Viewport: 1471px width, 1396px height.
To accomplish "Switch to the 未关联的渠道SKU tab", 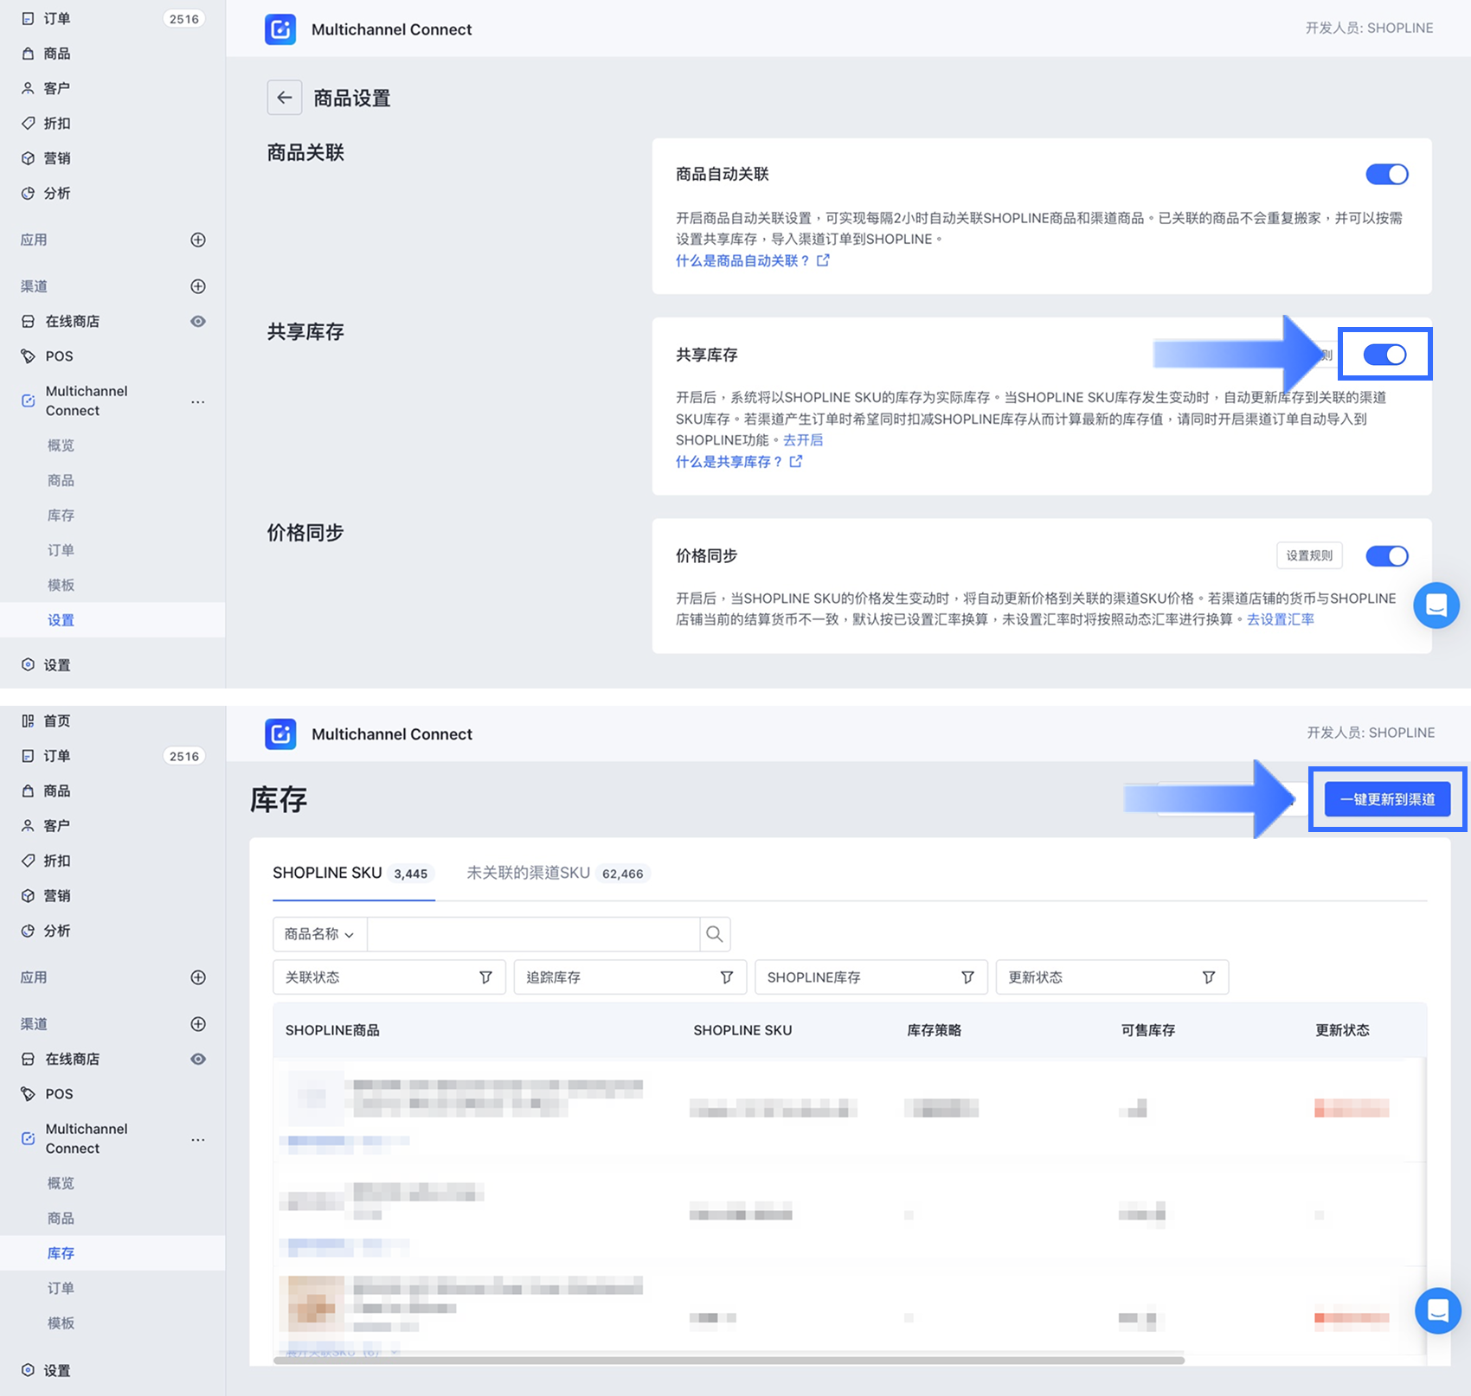I will pyautogui.click(x=558, y=874).
